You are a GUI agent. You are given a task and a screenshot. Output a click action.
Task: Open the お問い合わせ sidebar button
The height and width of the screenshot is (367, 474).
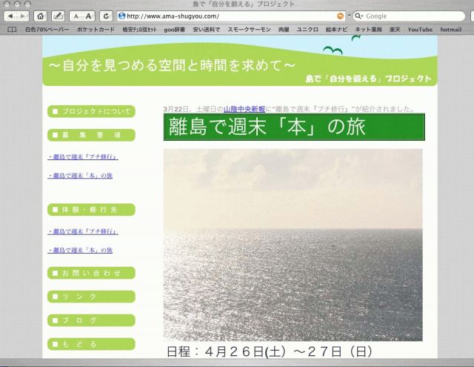pyautogui.click(x=90, y=273)
